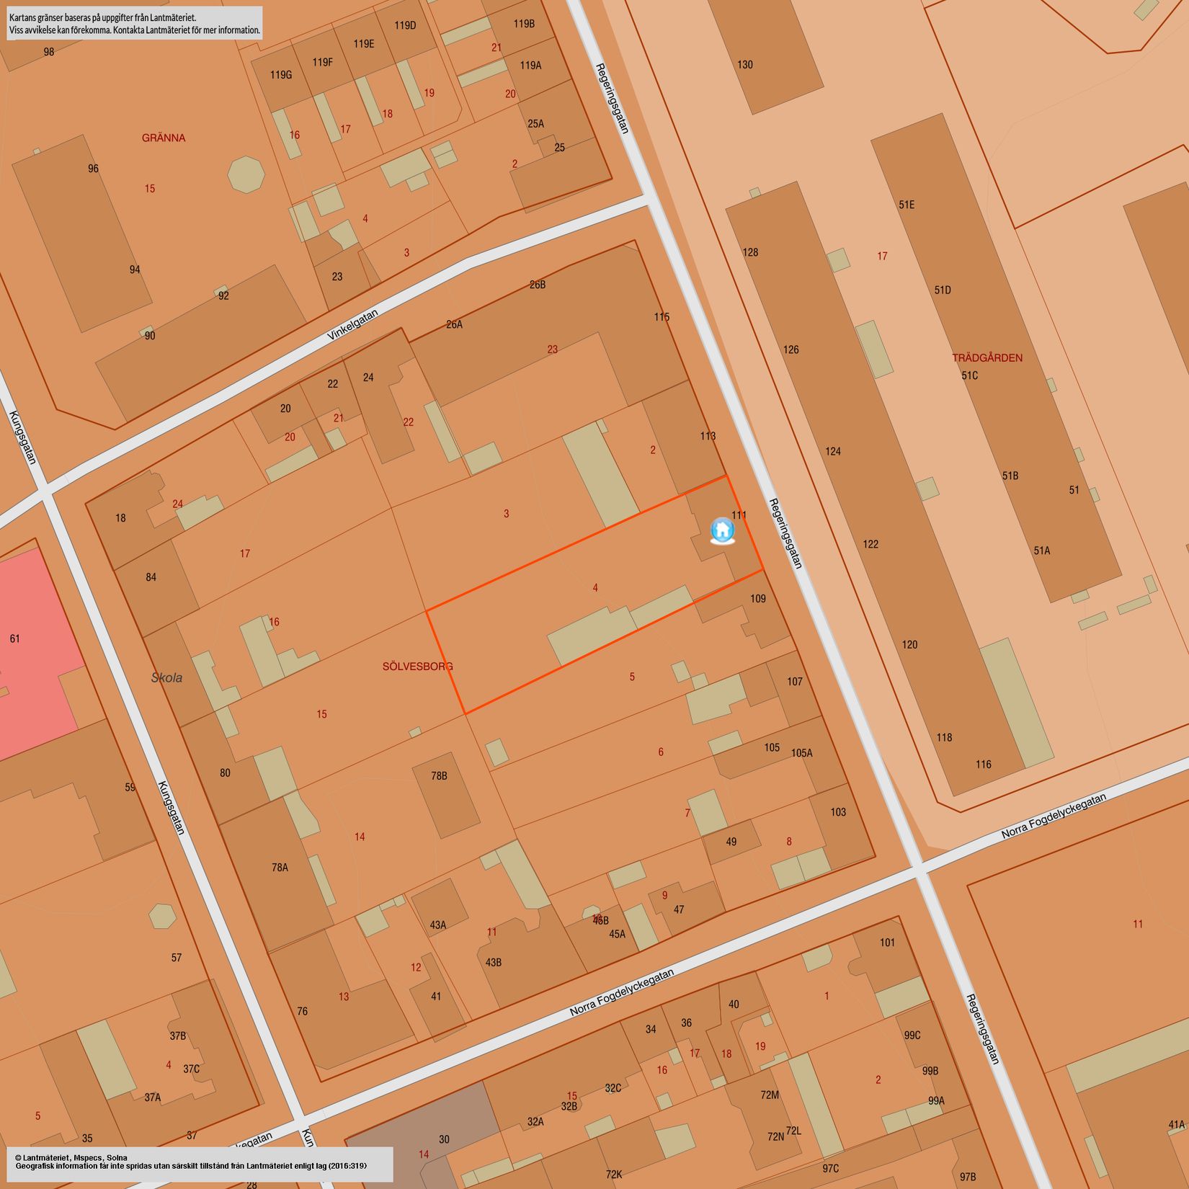Click parcel number 4 inside the highlighted boundary
Viewport: 1189px width, 1189px height.
pyautogui.click(x=595, y=588)
